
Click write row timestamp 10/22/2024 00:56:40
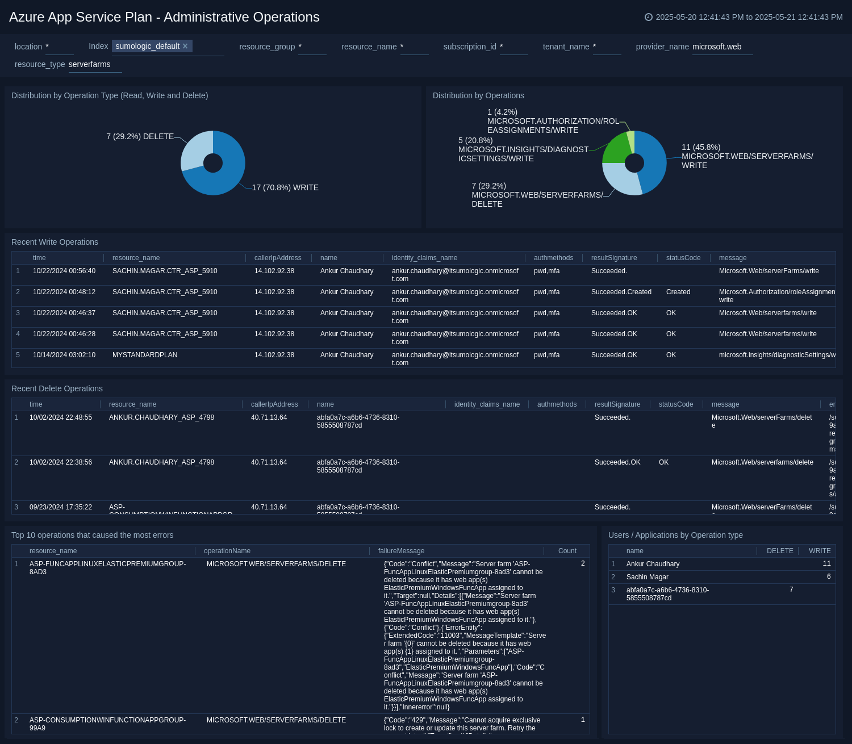click(64, 271)
